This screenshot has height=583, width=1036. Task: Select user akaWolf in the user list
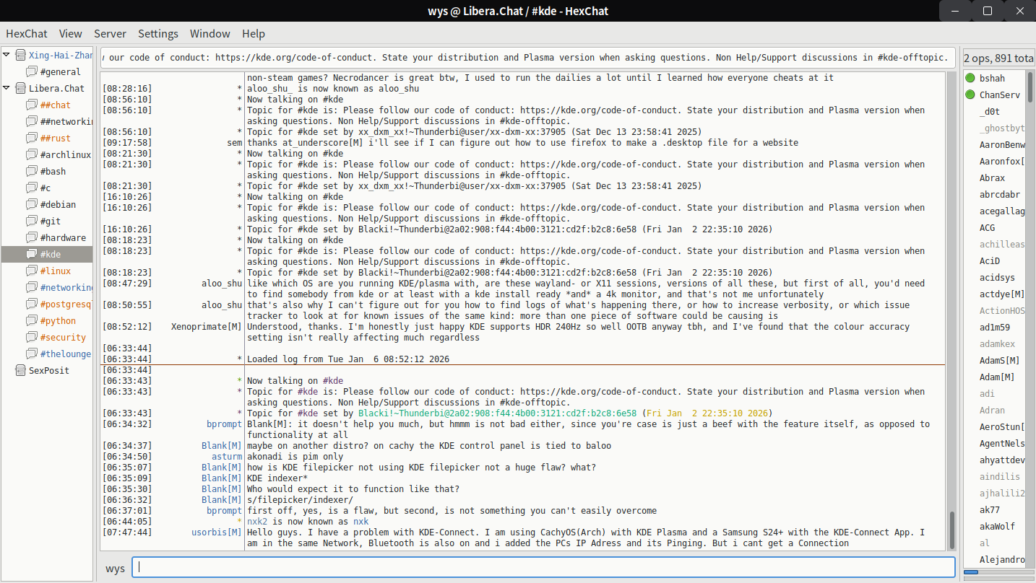pyautogui.click(x=997, y=526)
